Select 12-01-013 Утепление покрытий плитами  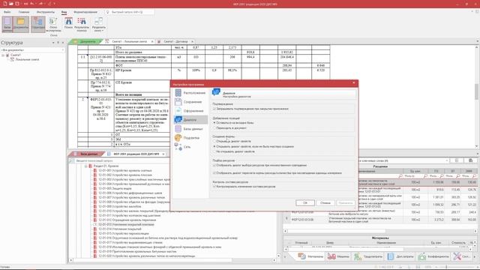click(x=126, y=224)
